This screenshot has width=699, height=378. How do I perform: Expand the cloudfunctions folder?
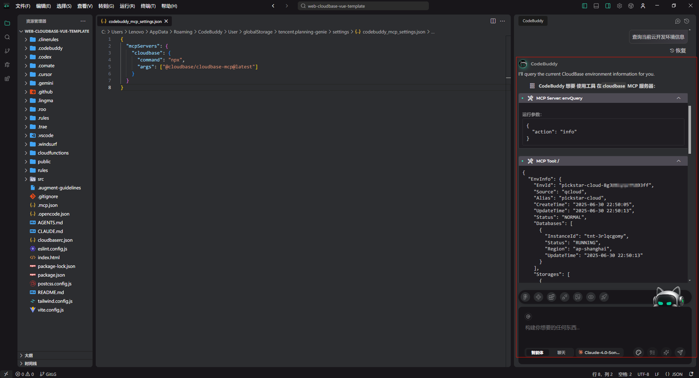point(55,153)
